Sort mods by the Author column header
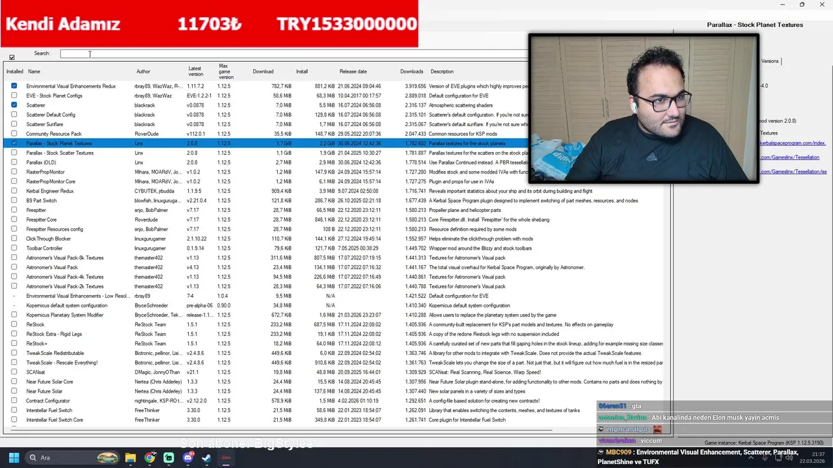The height and width of the screenshot is (468, 833). [143, 71]
